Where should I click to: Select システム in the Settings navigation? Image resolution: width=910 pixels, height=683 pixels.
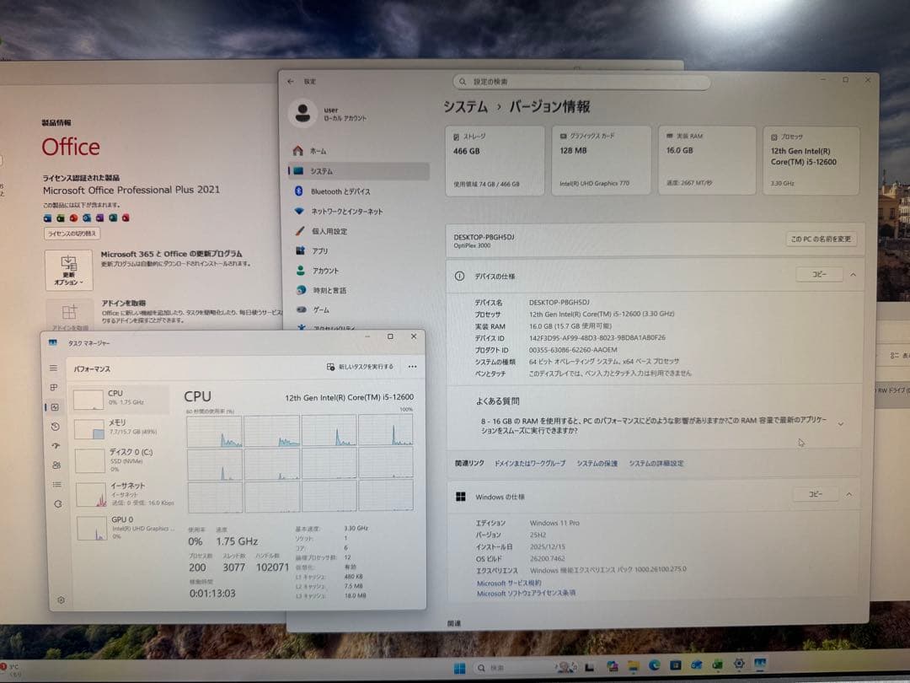click(x=337, y=170)
